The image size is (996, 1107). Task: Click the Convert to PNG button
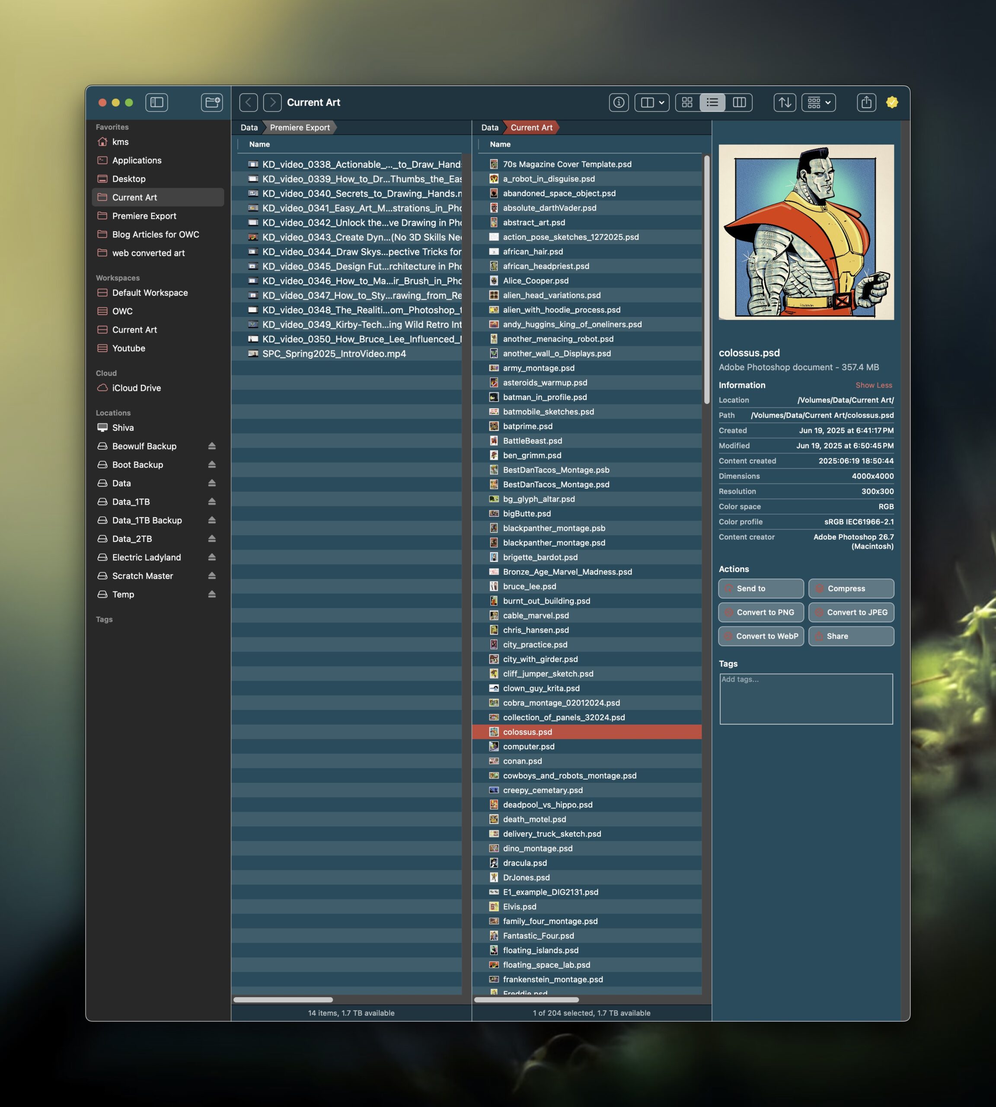(761, 612)
